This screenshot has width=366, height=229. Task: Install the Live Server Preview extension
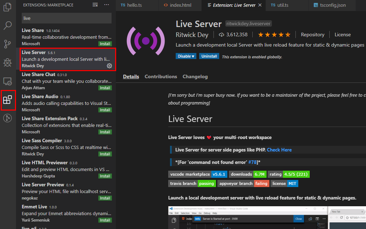(105, 198)
